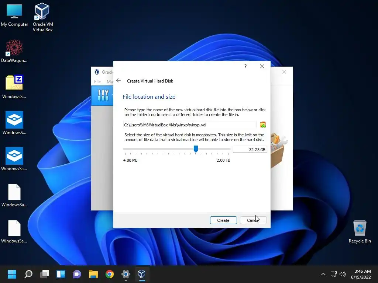
Task: Click the network tray icon
Action: 333,274
